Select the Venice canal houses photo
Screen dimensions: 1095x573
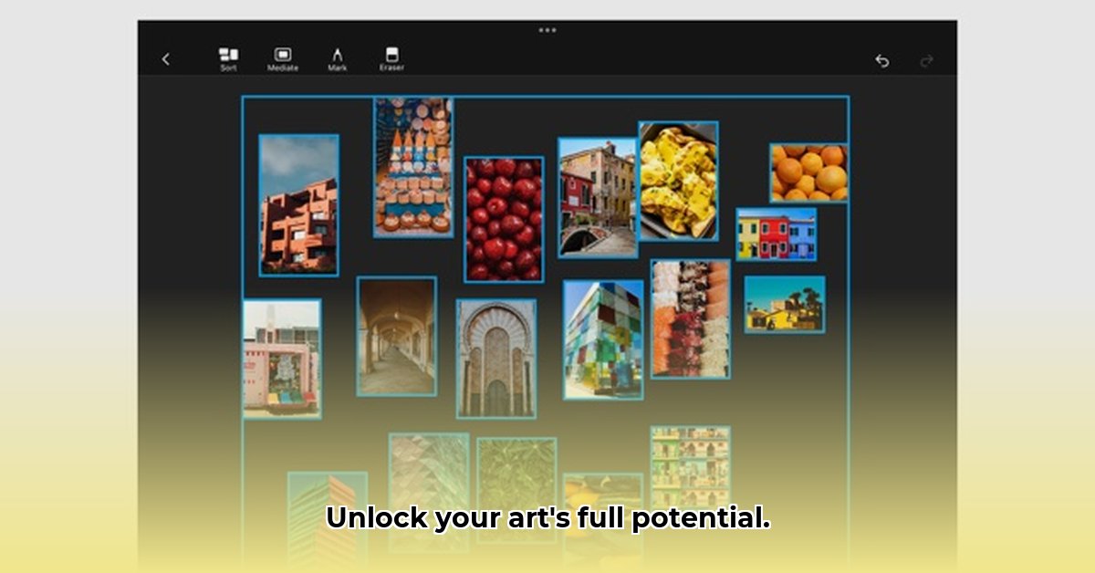[598, 197]
